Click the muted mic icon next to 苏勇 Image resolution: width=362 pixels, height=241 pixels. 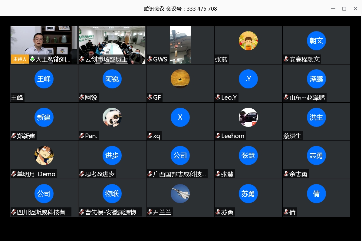tap(218, 212)
